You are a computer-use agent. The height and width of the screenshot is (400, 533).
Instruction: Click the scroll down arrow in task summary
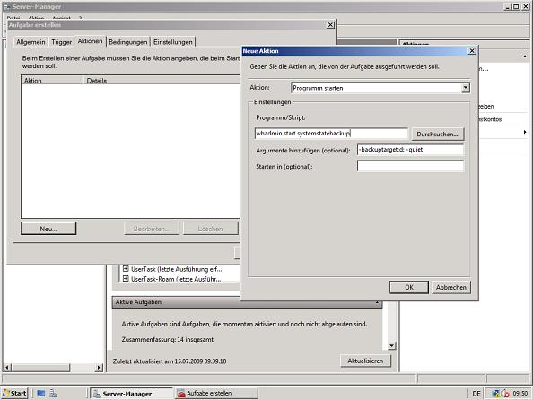coord(391,345)
